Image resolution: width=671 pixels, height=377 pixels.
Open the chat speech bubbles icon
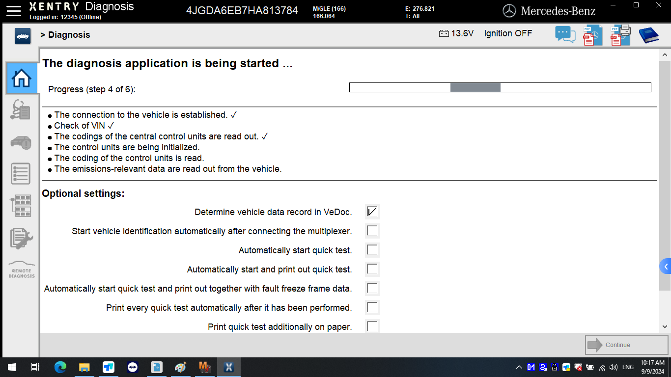565,35
